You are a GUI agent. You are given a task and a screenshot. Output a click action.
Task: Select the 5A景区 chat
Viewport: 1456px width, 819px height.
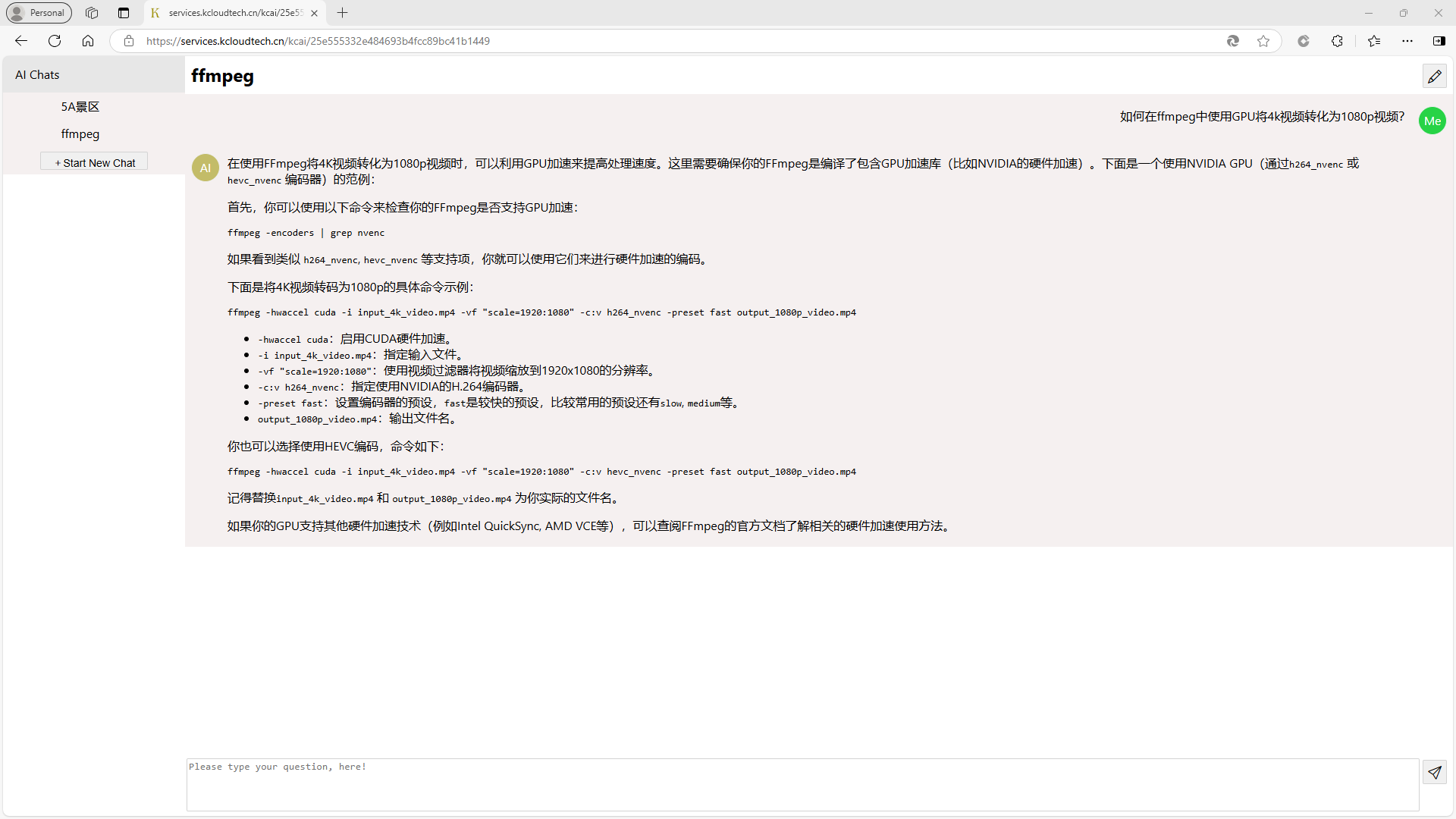(x=80, y=107)
